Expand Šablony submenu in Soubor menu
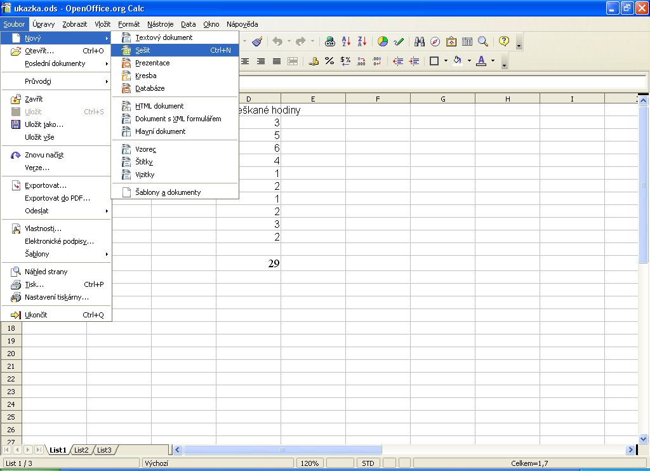The image size is (650, 471). [56, 254]
